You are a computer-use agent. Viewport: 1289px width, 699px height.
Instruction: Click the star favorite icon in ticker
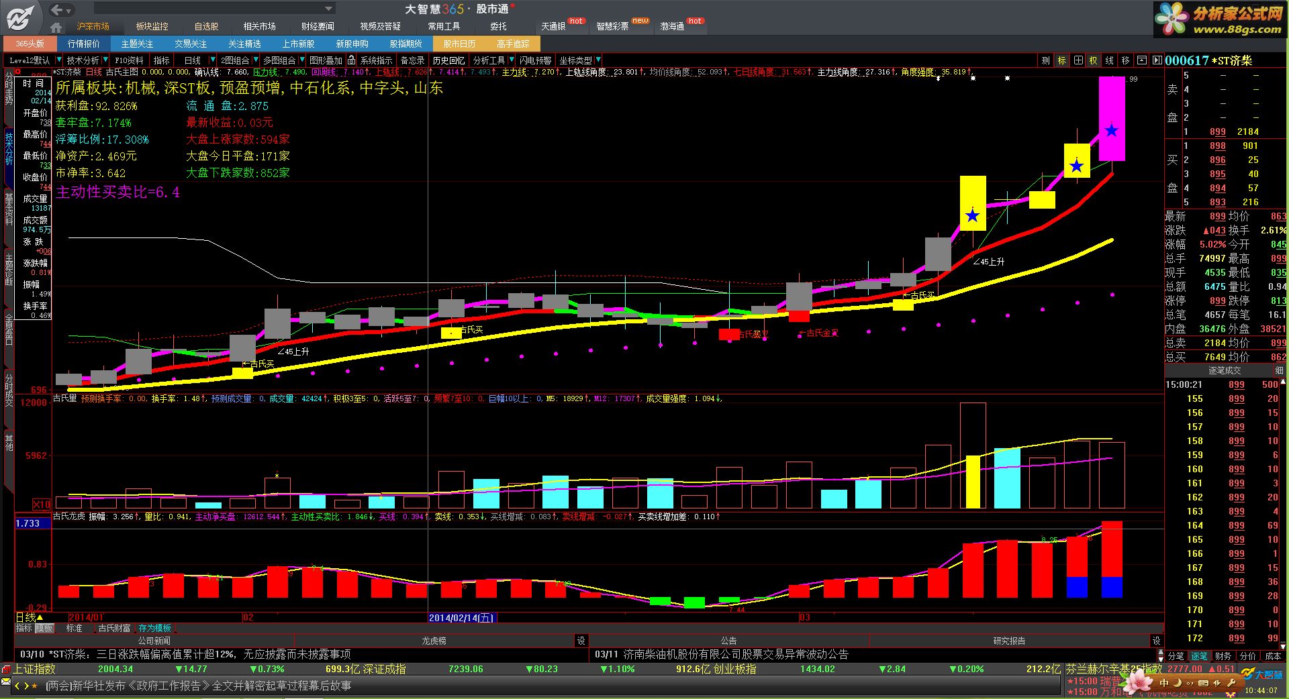36,686
